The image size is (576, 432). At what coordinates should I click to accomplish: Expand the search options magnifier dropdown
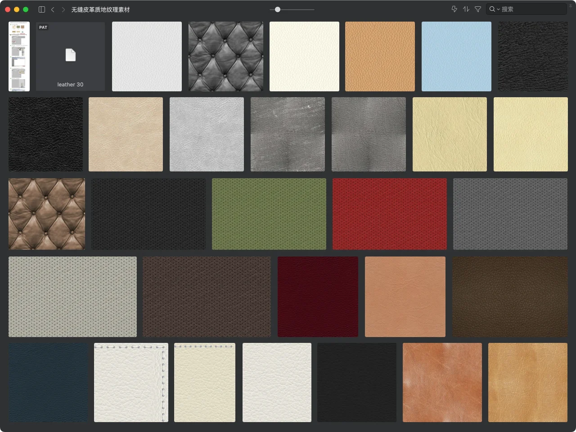pyautogui.click(x=495, y=9)
